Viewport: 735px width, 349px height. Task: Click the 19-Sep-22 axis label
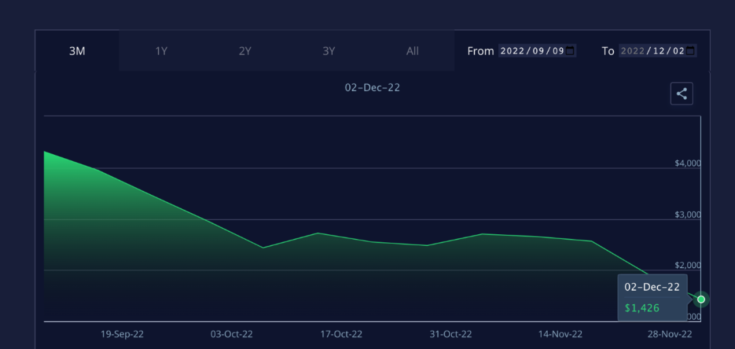point(122,334)
